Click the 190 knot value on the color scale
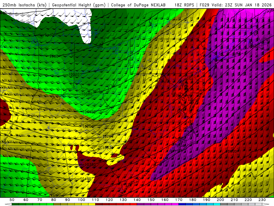 (x=207, y=200)
